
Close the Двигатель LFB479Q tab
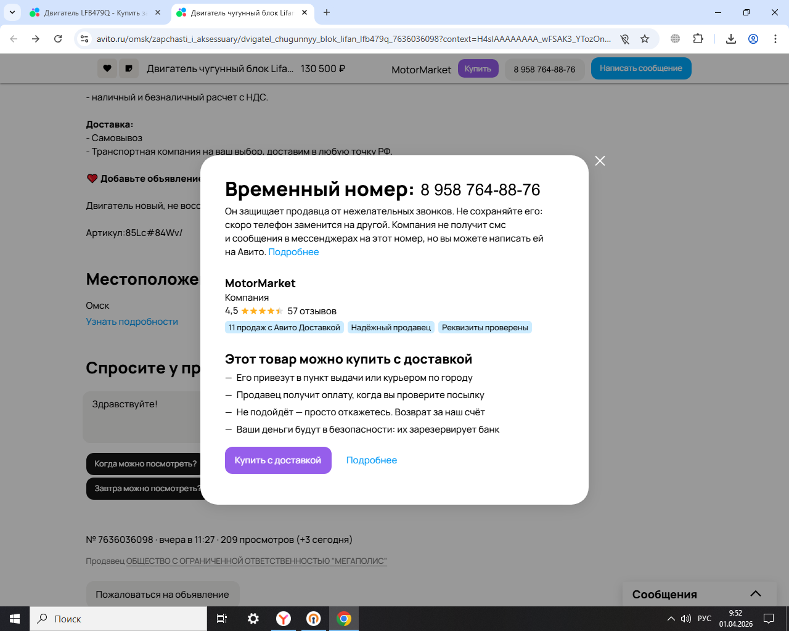158,12
